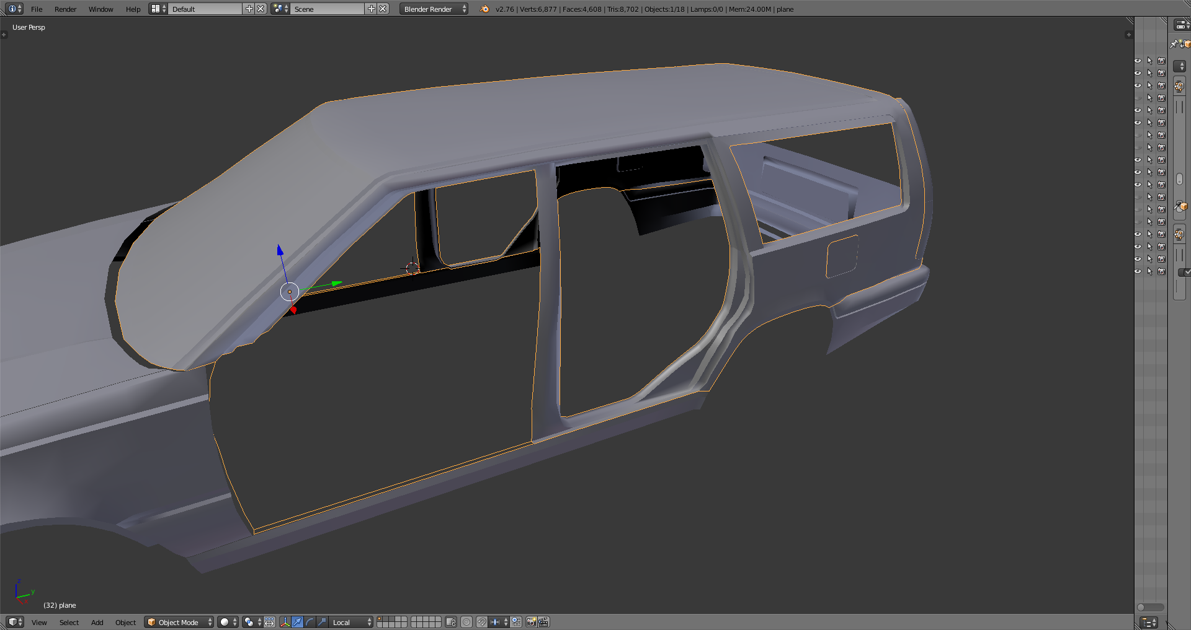This screenshot has height=630, width=1191.
Task: Toggle visibility eye of first outliner row
Action: [1138, 61]
